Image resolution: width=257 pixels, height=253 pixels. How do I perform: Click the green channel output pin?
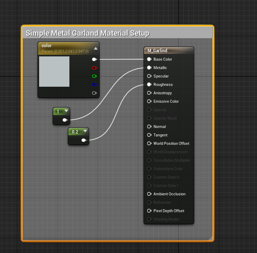[x=94, y=76]
